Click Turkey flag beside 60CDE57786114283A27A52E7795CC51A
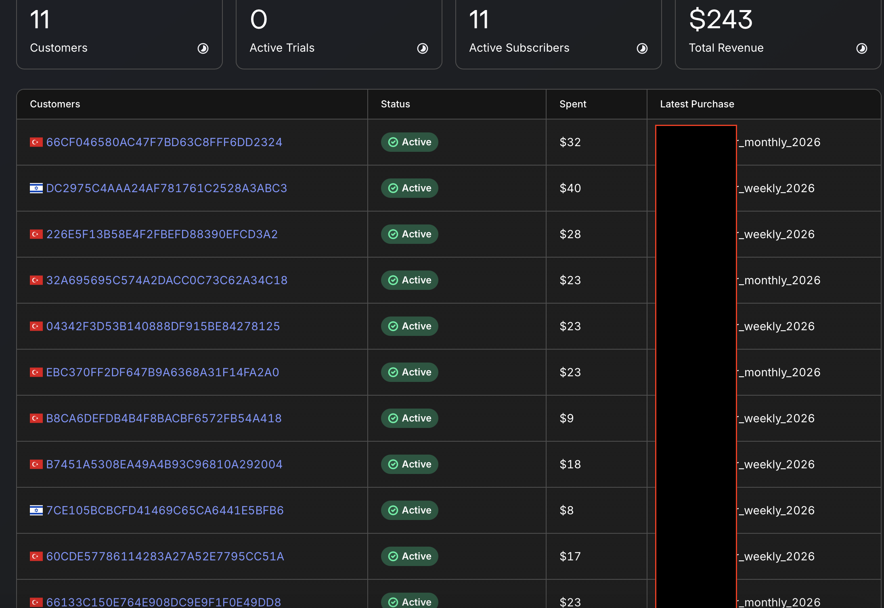Image resolution: width=884 pixels, height=608 pixels. tap(36, 556)
